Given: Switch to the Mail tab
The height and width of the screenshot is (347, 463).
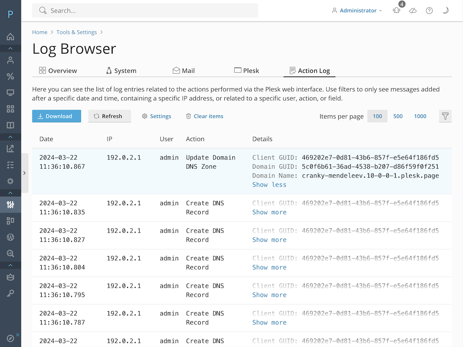Looking at the screenshot, I should click(183, 70).
